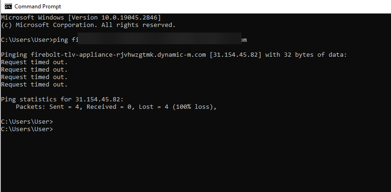Click the first "Request timed out." line
This screenshot has width=391, height=192.
click(x=34, y=62)
